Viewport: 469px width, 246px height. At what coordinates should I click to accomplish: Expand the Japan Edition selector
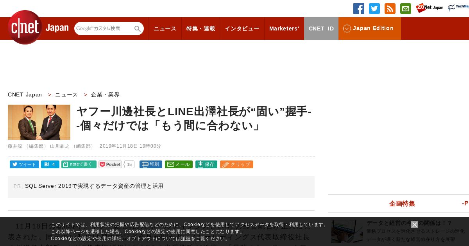point(370,29)
